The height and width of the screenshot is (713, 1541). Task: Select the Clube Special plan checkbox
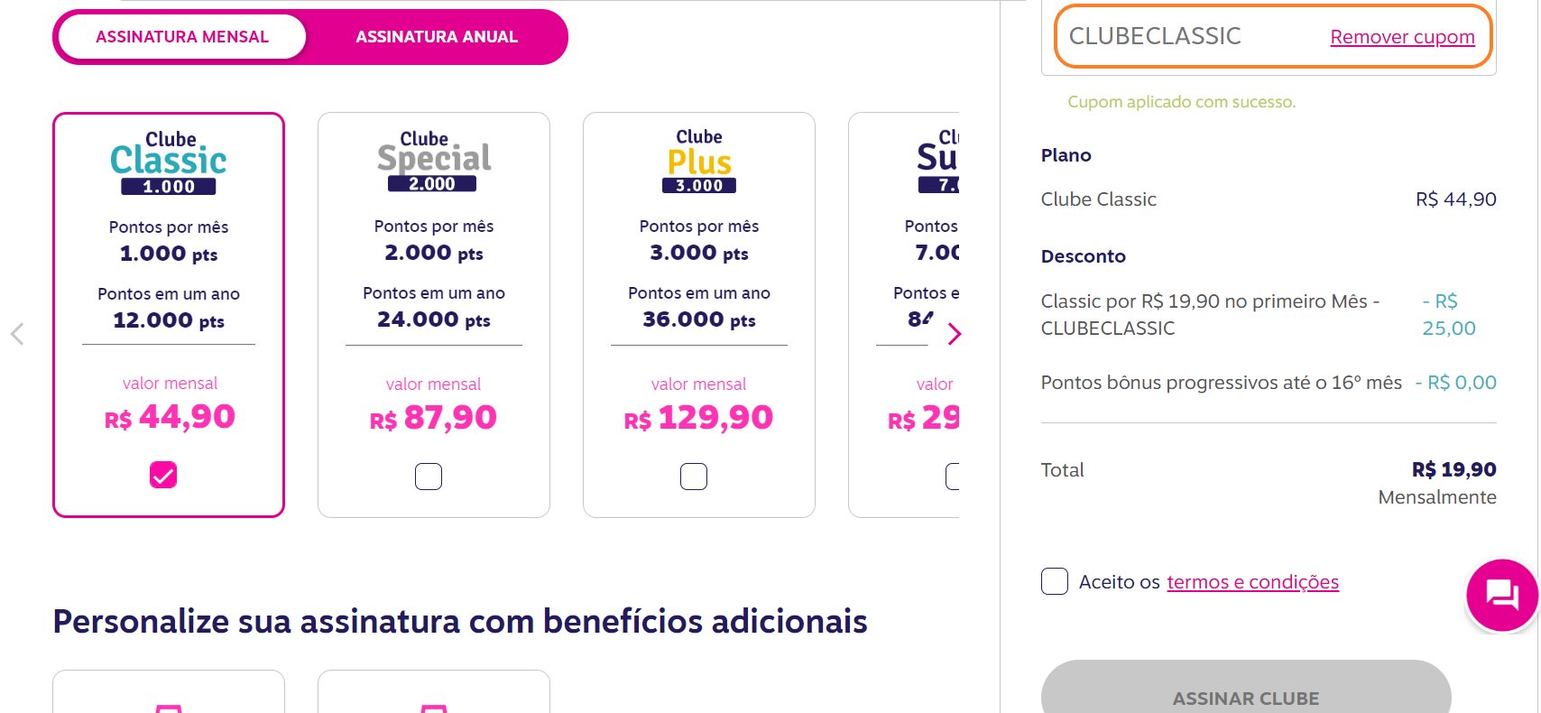429,476
